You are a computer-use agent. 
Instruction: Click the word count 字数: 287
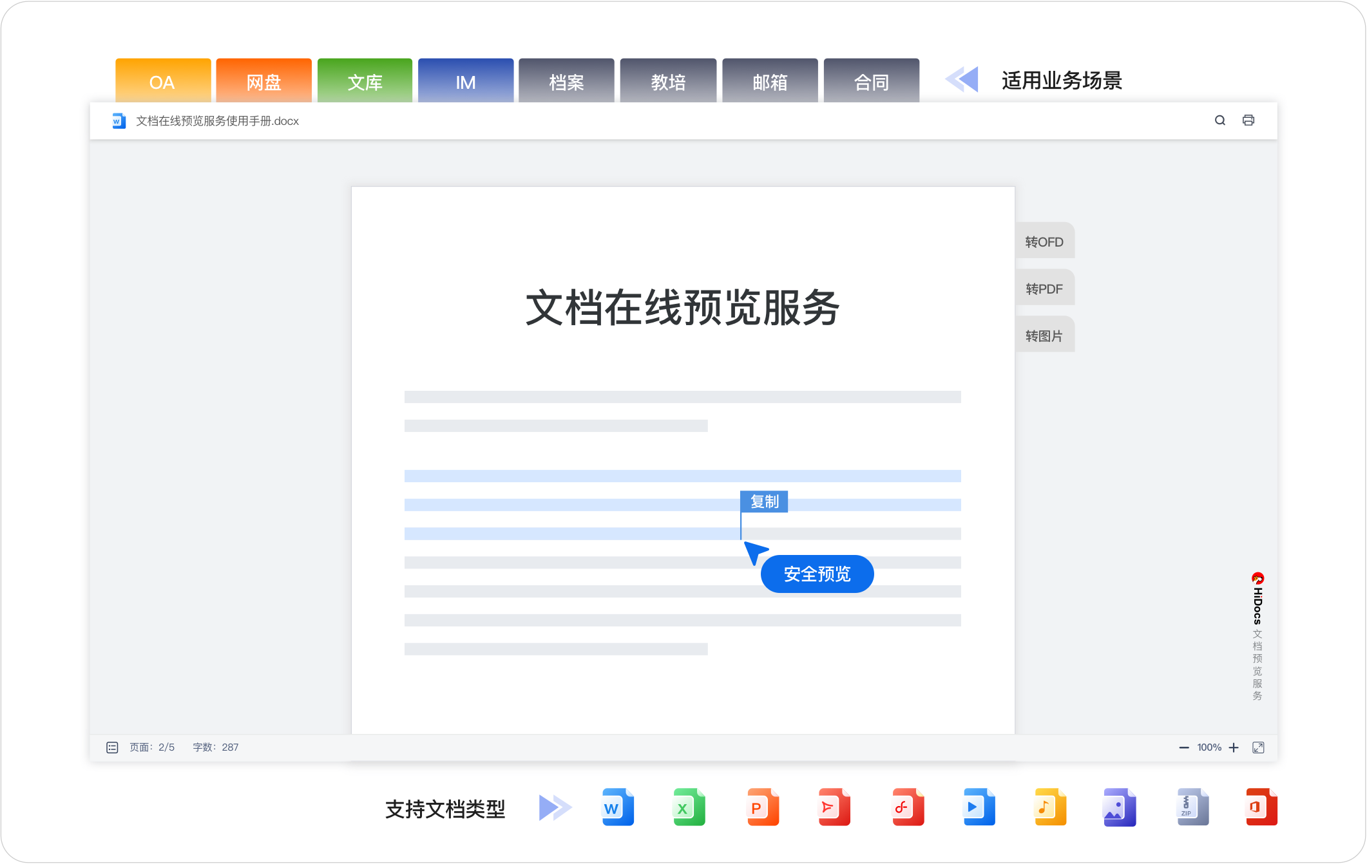coord(216,747)
